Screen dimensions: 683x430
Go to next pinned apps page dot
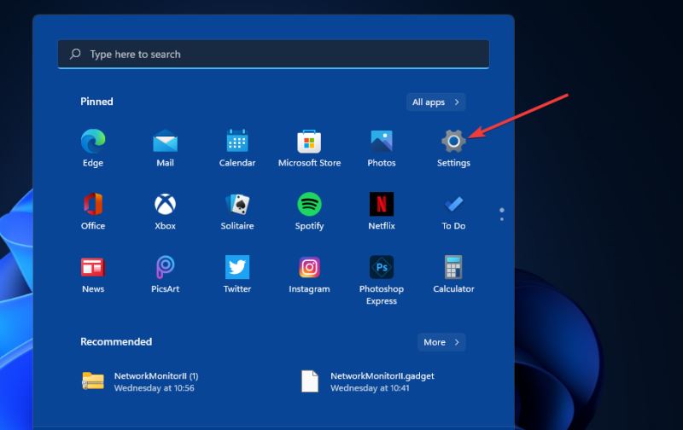tap(501, 219)
